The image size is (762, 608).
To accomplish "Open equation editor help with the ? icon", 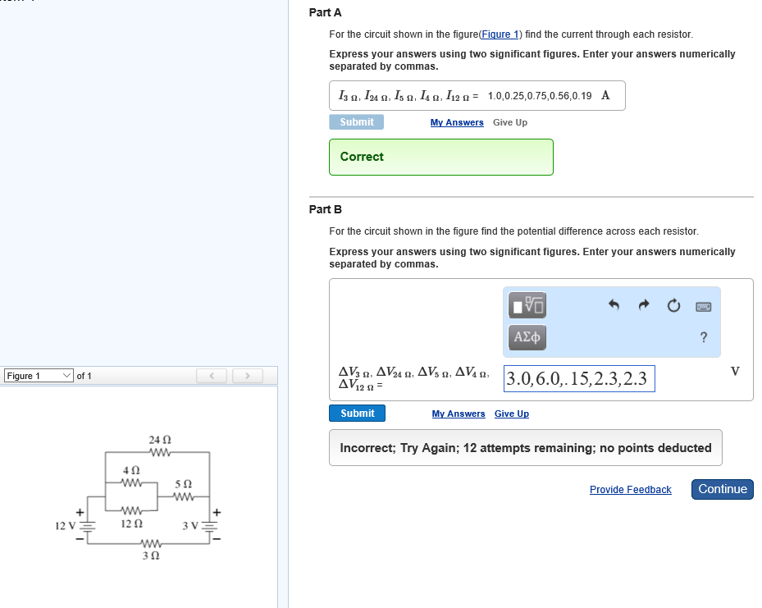I will click(703, 336).
